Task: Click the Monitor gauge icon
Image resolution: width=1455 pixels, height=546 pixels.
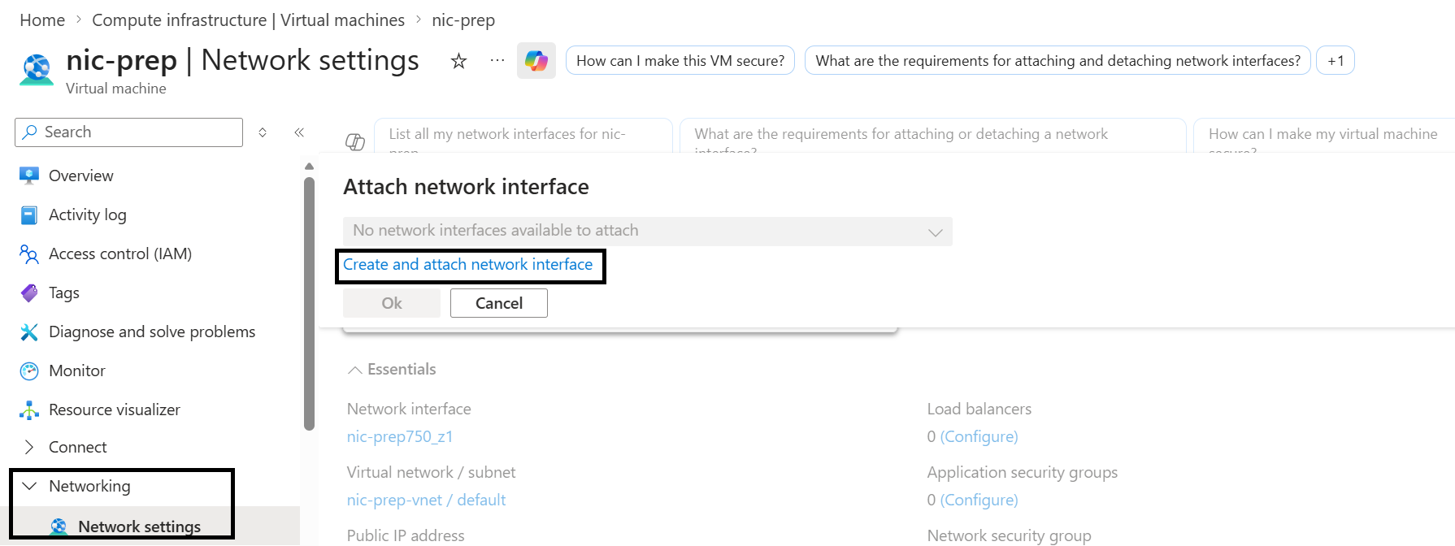Action: (29, 370)
